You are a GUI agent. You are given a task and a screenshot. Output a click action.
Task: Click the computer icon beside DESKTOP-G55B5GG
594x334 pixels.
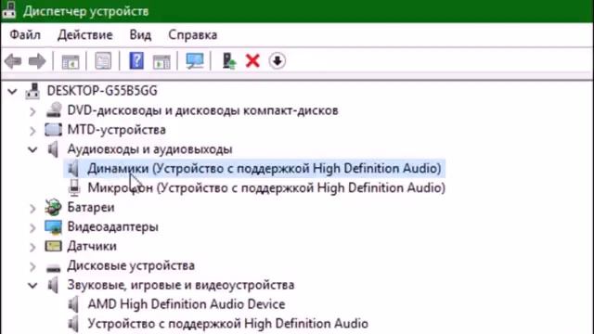(x=33, y=91)
